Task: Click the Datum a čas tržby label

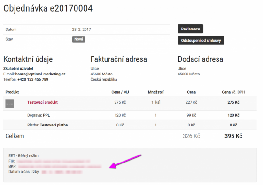Action: (x=24, y=172)
